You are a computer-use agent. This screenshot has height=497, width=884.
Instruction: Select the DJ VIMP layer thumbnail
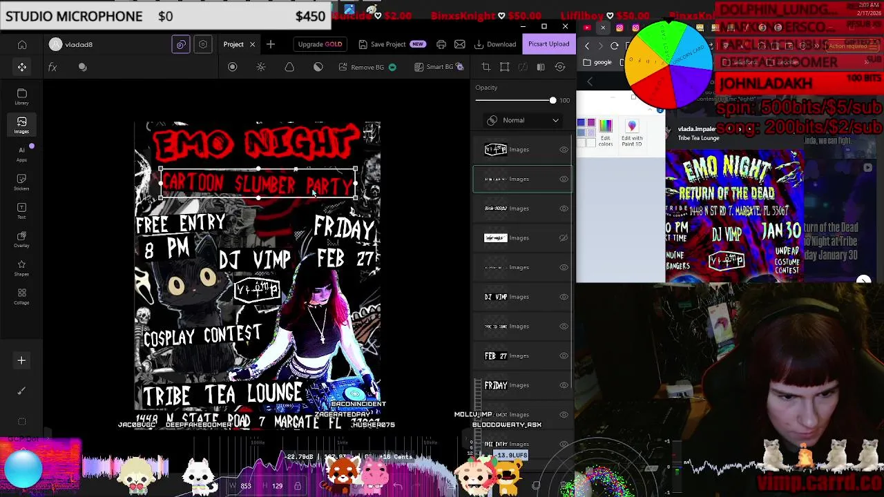[496, 297]
